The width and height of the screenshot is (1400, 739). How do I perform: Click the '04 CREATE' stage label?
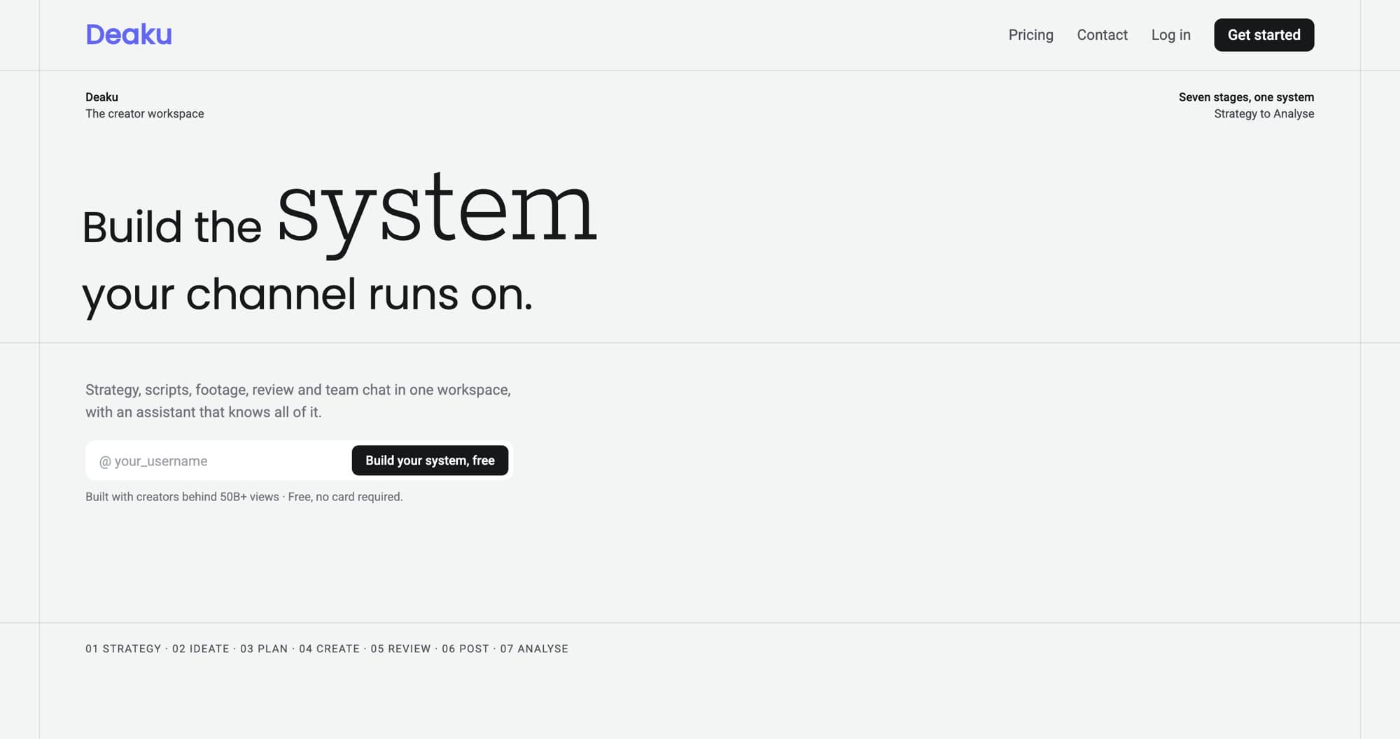coord(329,649)
